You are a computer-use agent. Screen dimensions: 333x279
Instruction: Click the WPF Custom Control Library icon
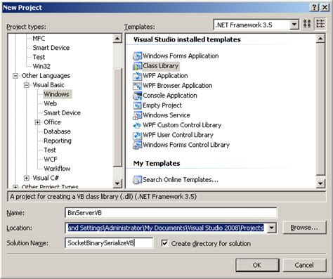pos(137,125)
